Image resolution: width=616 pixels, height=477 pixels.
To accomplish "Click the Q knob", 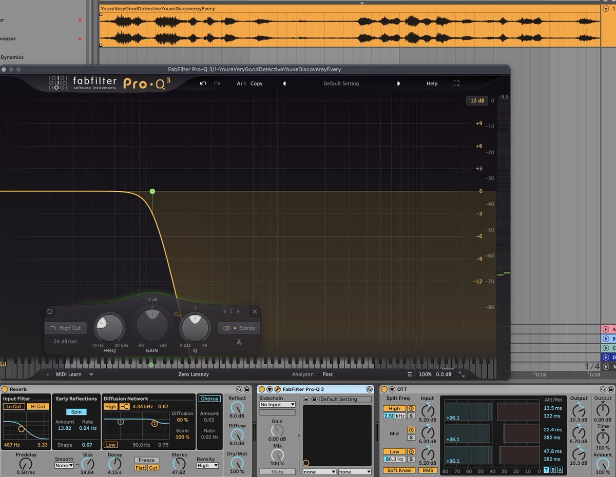I will point(195,328).
